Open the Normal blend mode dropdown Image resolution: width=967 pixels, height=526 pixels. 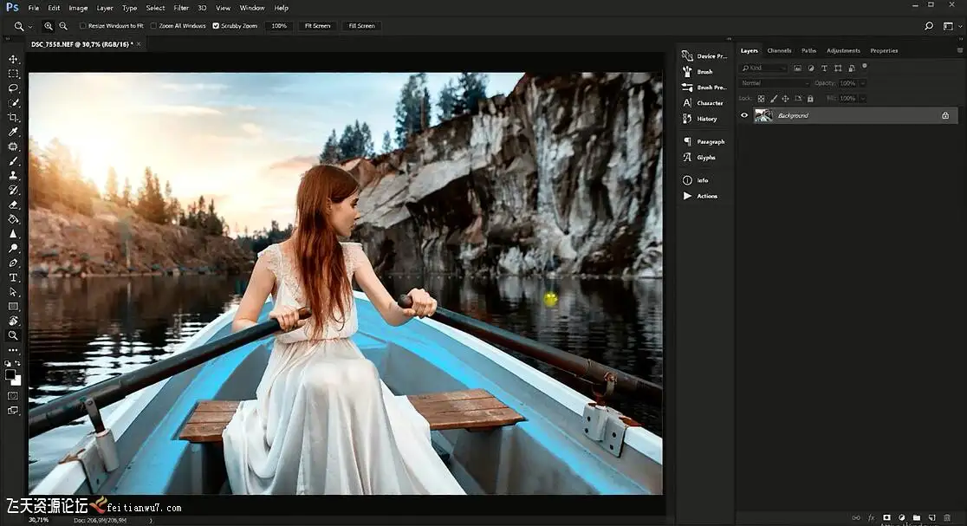[x=775, y=83]
